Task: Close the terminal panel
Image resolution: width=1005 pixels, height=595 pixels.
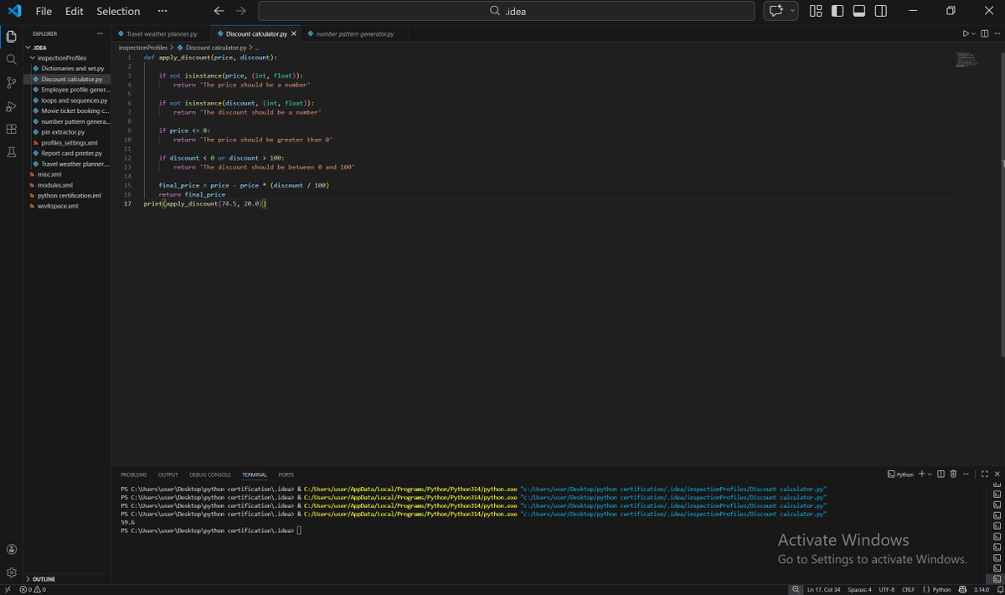Action: (x=997, y=474)
